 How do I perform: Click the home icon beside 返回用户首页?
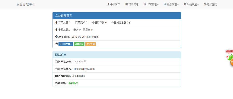pyautogui.click(x=56, y=44)
